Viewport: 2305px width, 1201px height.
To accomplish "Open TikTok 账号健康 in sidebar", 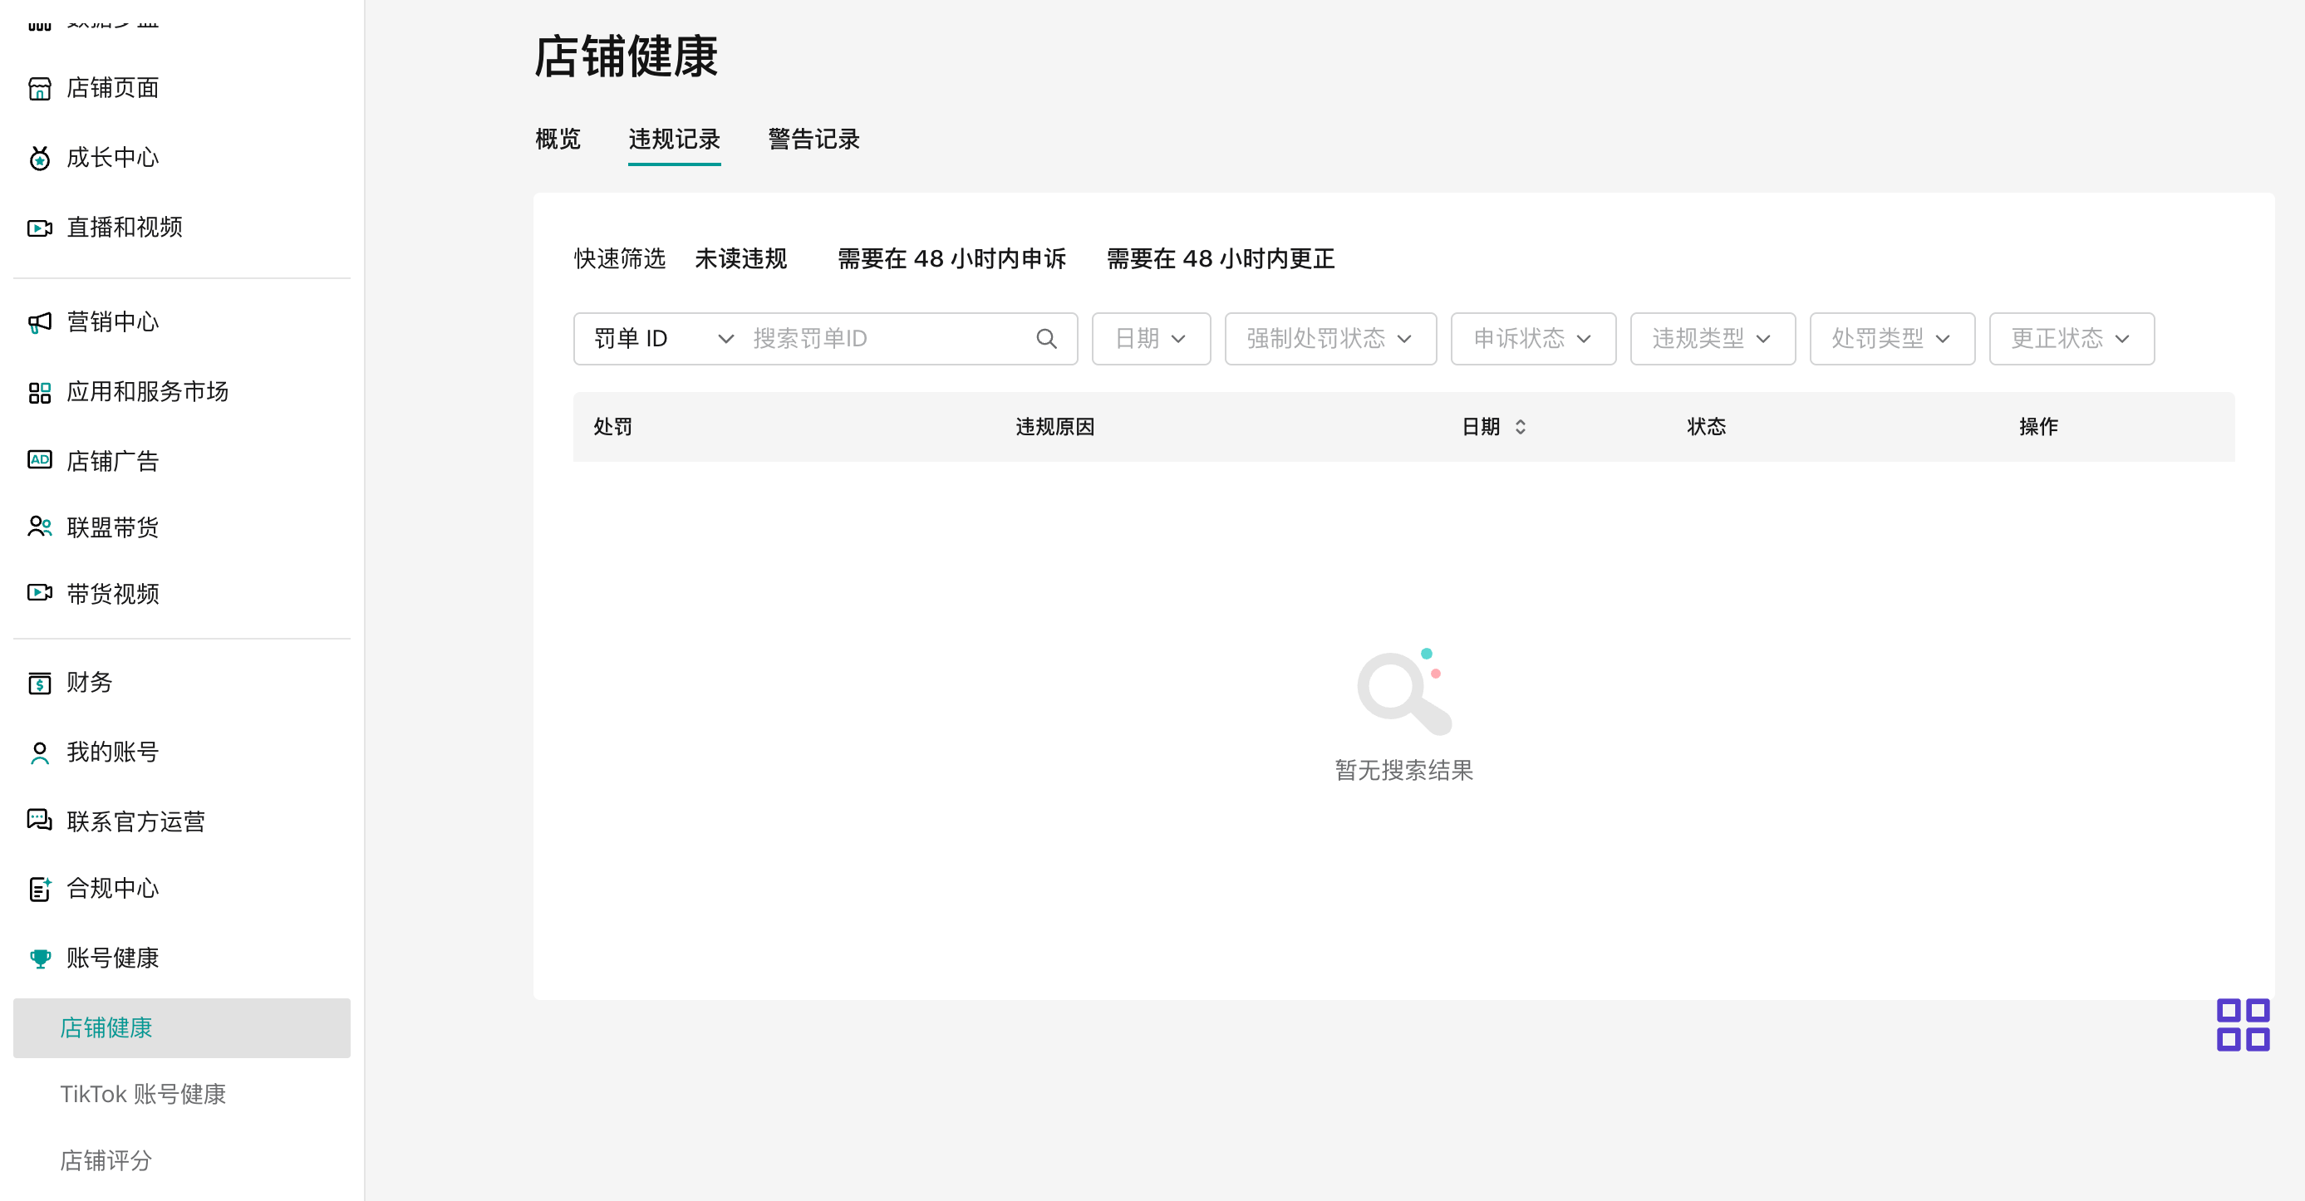I will (142, 1095).
